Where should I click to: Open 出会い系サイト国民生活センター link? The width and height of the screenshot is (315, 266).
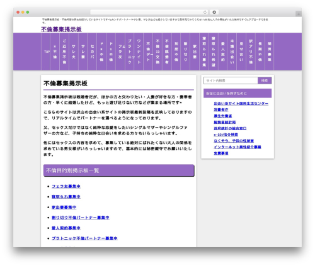coord(241,103)
